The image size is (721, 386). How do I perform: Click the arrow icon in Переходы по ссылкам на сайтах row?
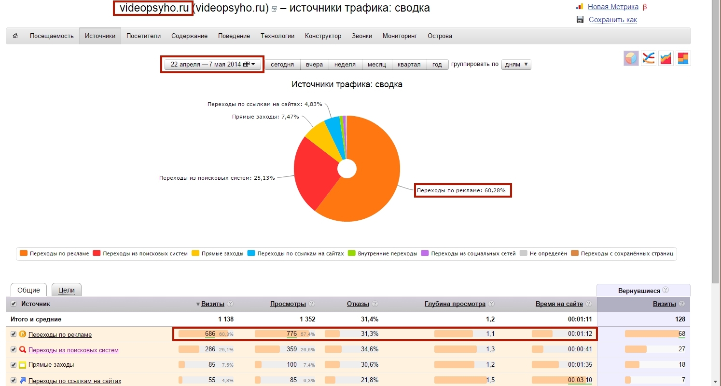pos(23,381)
